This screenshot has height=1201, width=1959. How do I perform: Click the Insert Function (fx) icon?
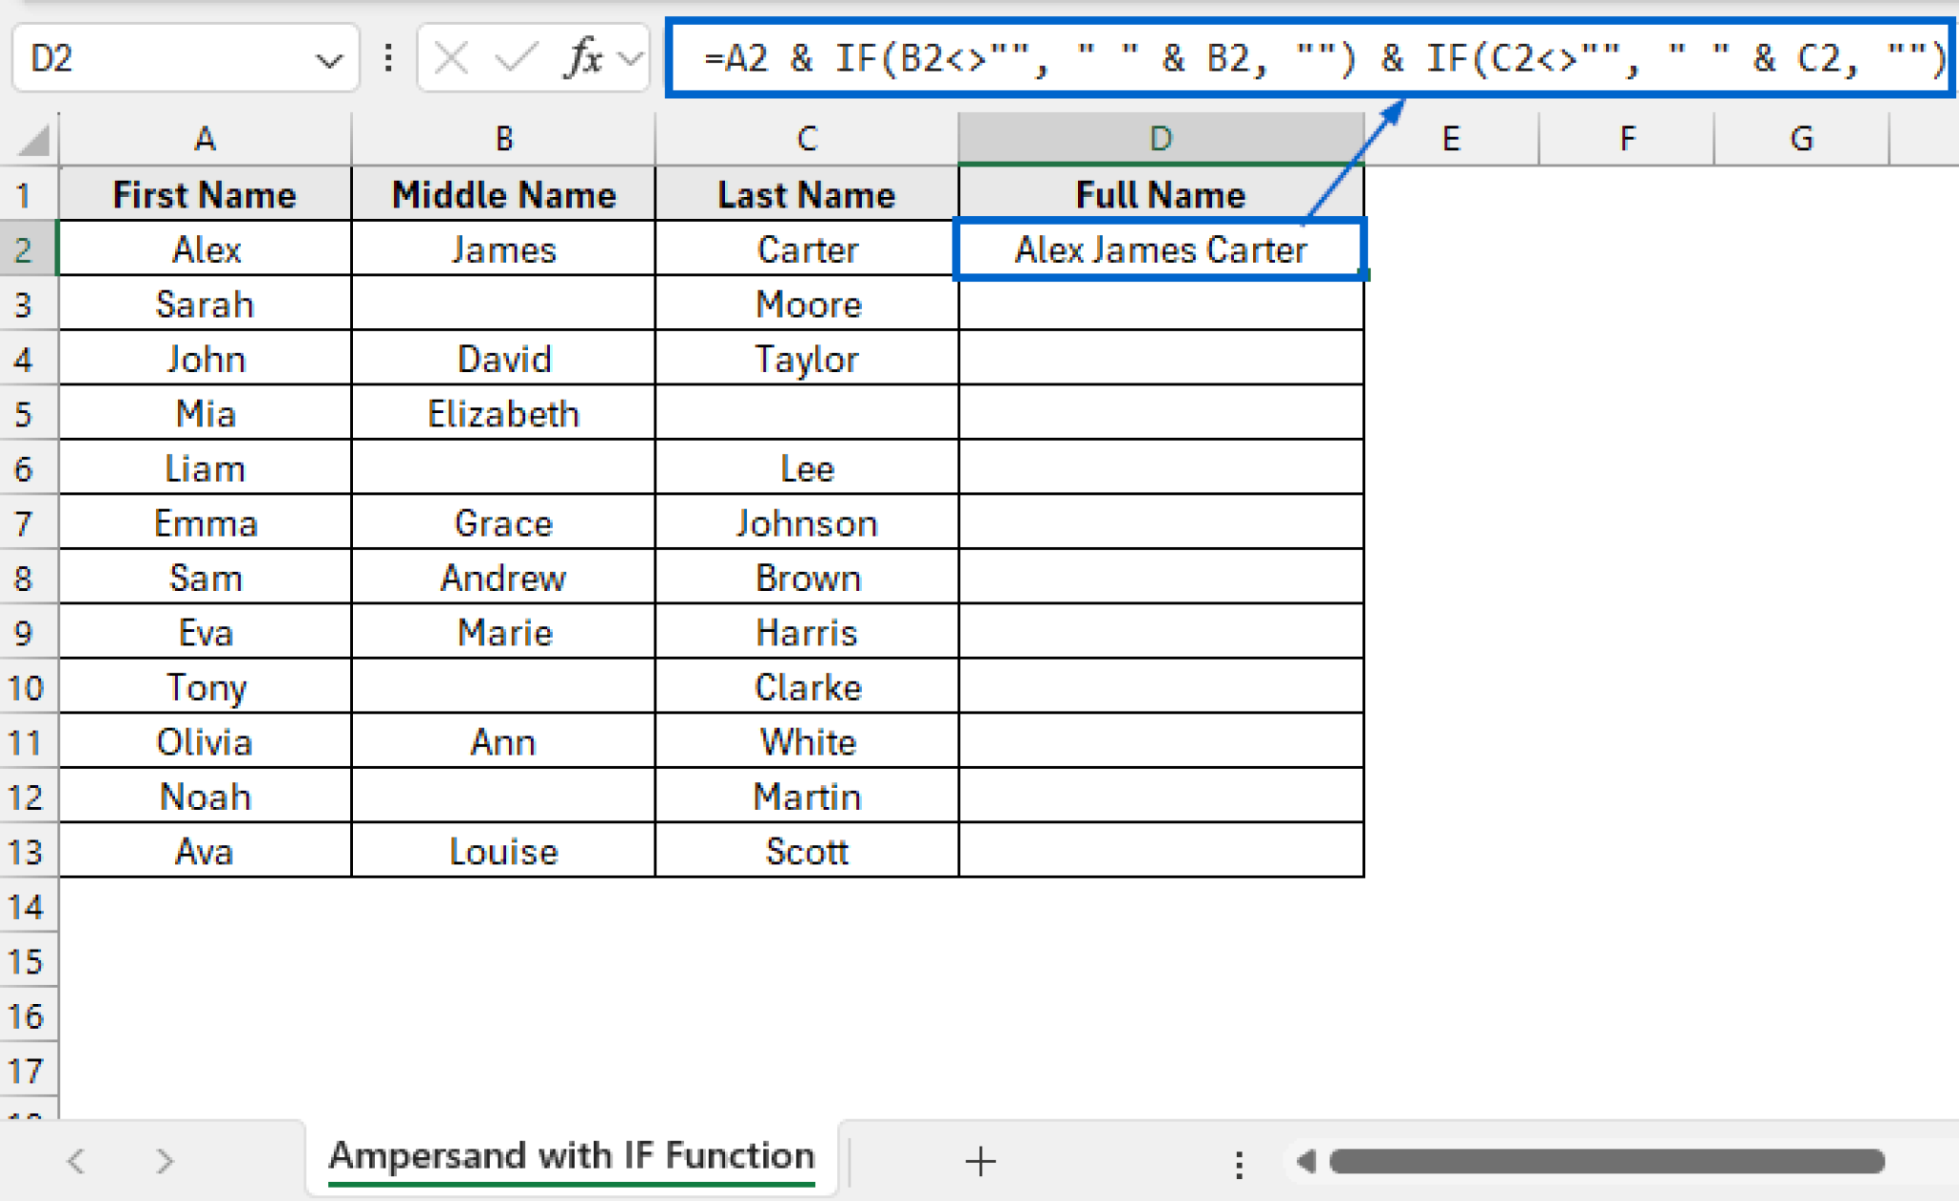(x=582, y=57)
